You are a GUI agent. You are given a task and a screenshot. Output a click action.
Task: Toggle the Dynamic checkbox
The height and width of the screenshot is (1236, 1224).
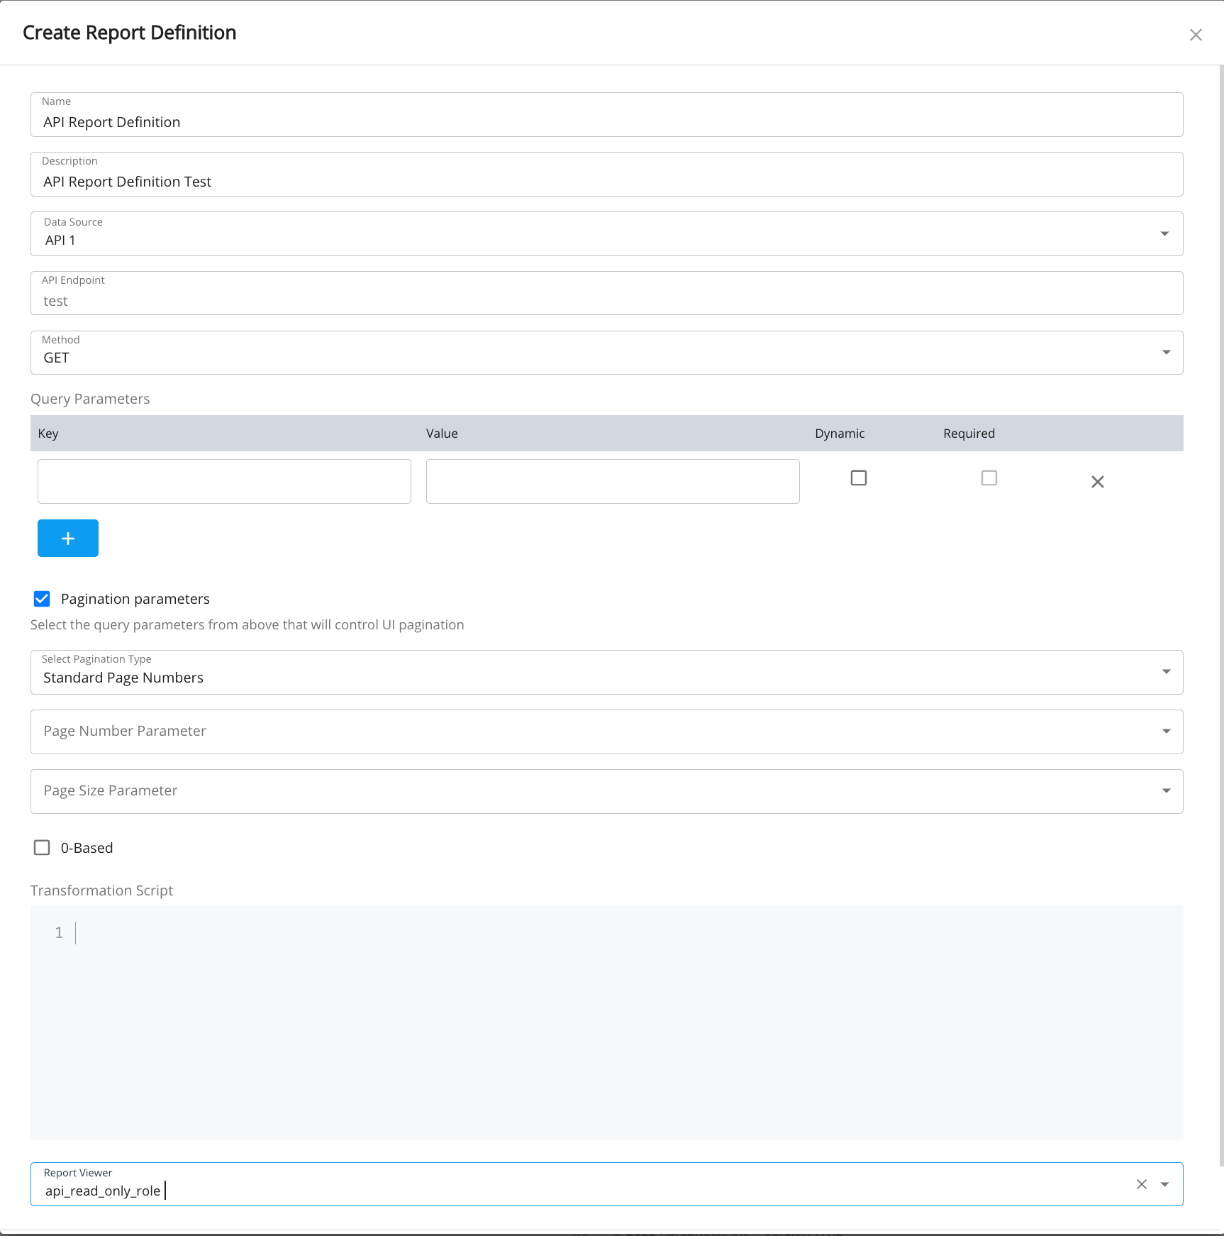coord(858,478)
